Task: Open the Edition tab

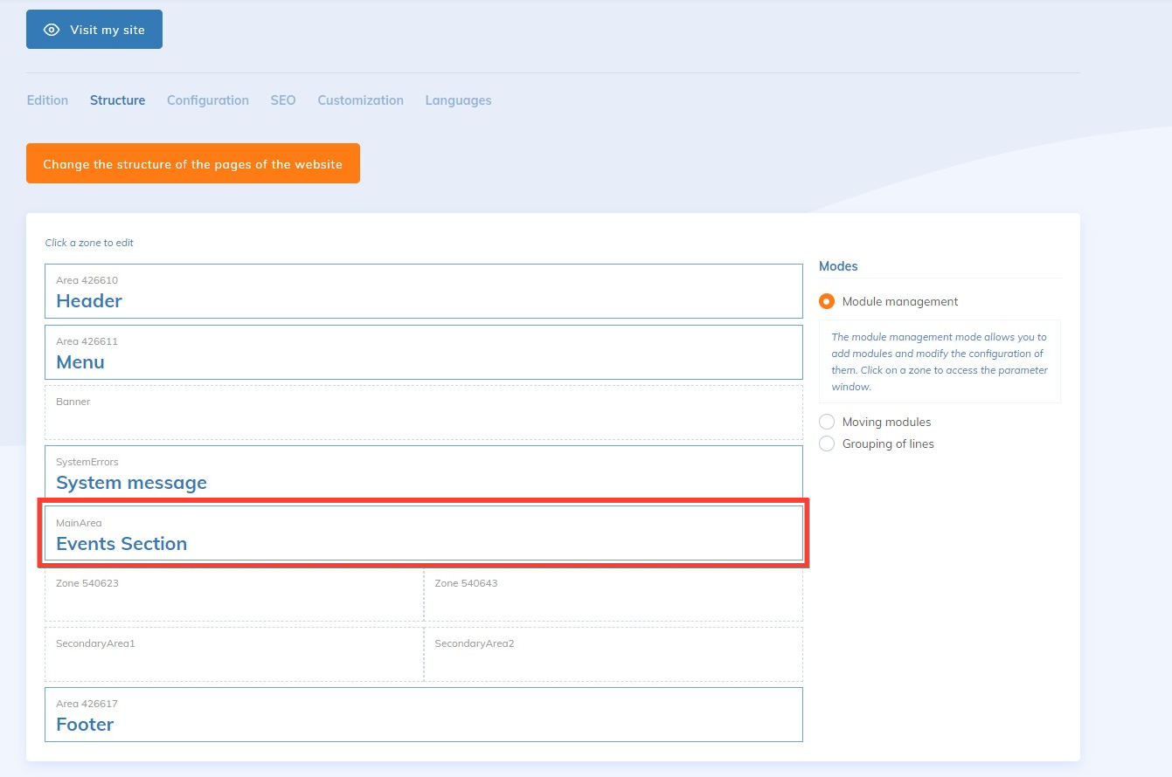Action: (47, 100)
